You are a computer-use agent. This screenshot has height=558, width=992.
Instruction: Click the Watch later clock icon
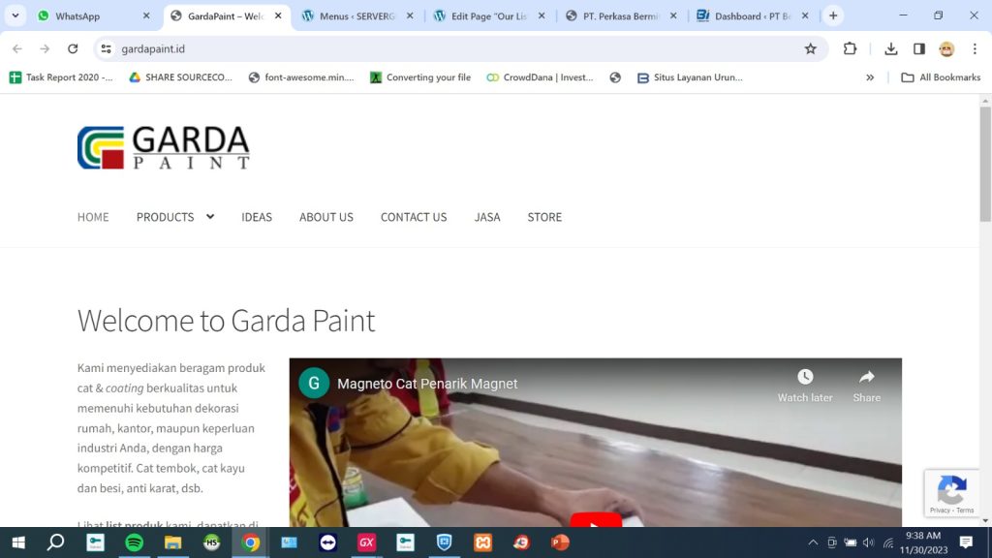coord(805,378)
